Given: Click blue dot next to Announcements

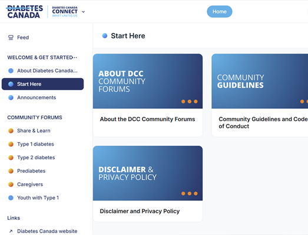Looking at the screenshot, I should (x=11, y=98).
